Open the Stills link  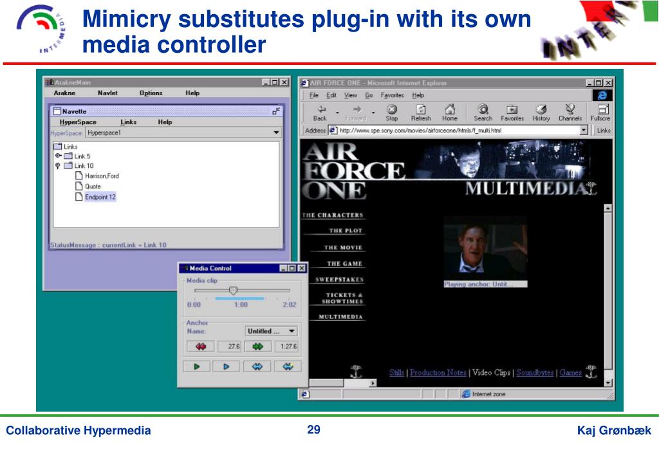pyautogui.click(x=396, y=372)
